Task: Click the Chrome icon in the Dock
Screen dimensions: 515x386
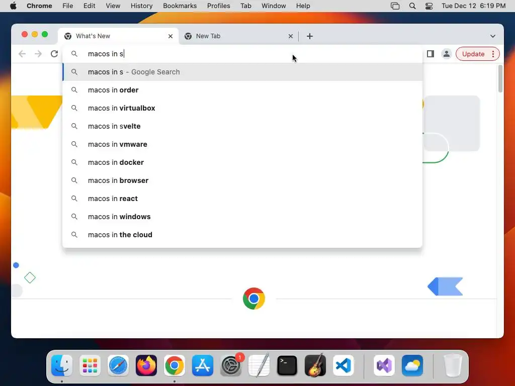Action: (175, 365)
